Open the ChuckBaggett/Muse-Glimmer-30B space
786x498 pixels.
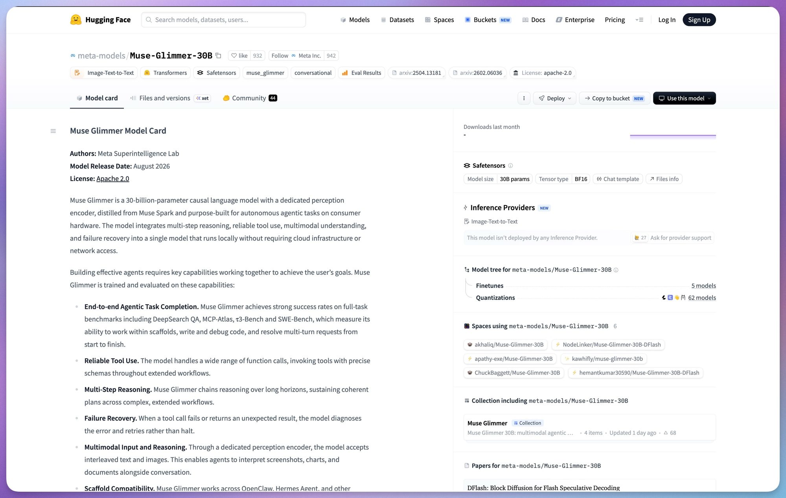click(514, 373)
